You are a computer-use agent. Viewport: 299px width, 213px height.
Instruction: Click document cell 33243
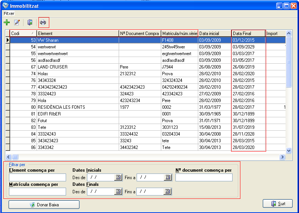tap(140, 140)
